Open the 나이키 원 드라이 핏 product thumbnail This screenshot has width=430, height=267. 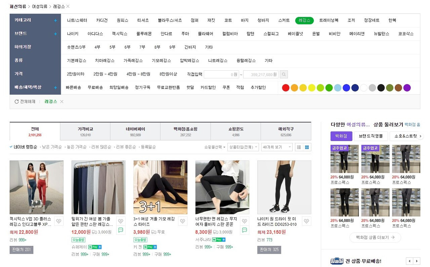284,187
